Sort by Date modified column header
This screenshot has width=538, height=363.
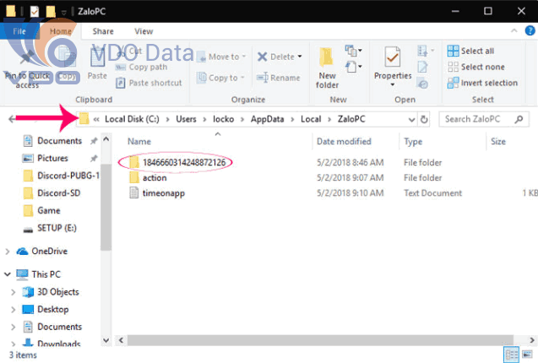344,141
